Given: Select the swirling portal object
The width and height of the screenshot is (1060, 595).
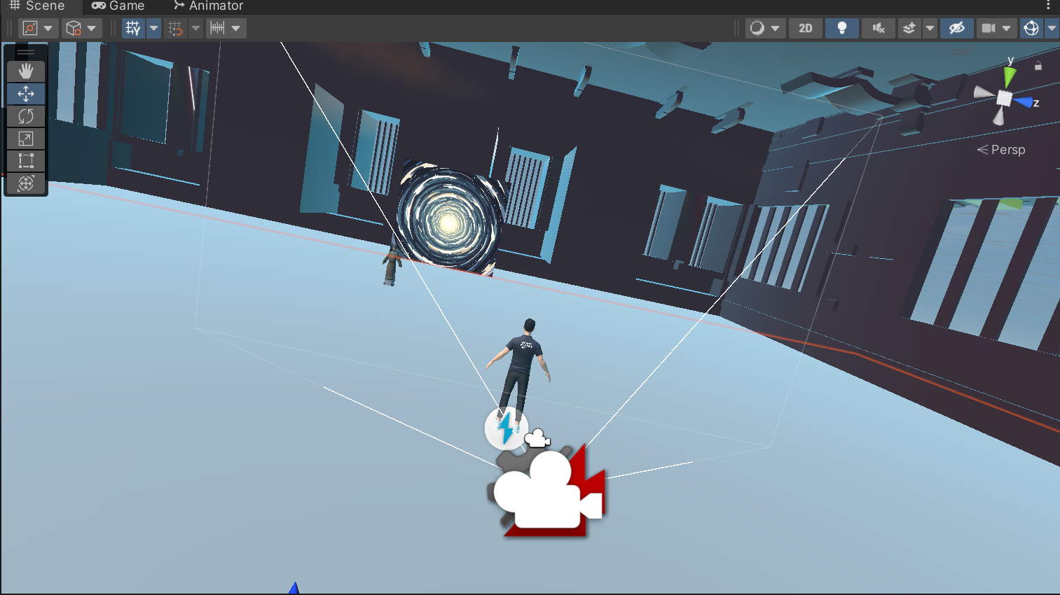Looking at the screenshot, I should click(450, 220).
